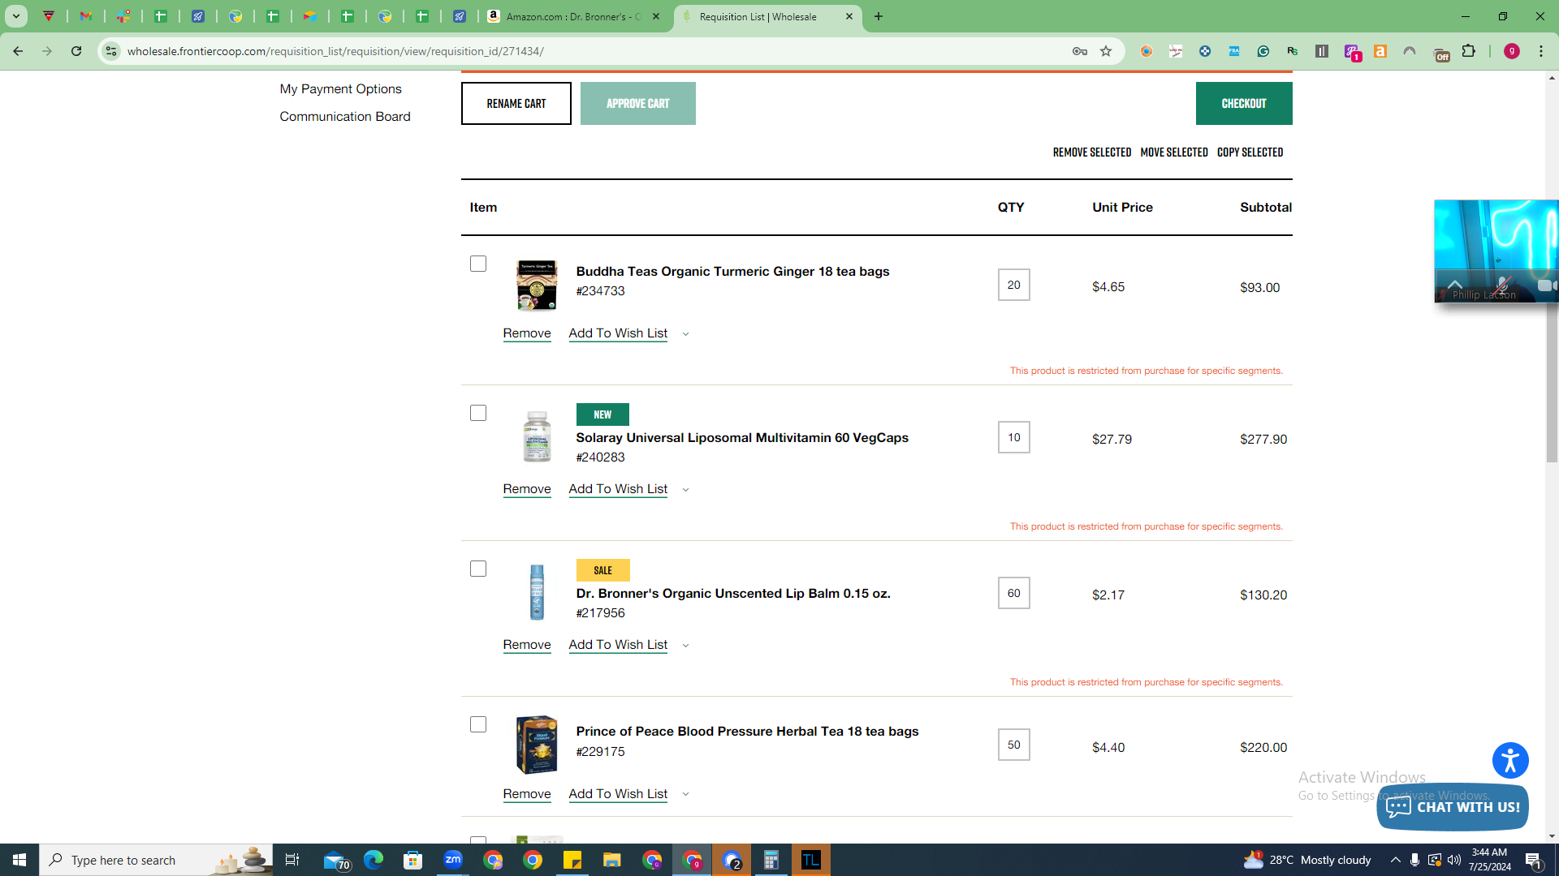Edit quantity field for Buddha Teas
The height and width of the screenshot is (876, 1559).
point(1014,285)
